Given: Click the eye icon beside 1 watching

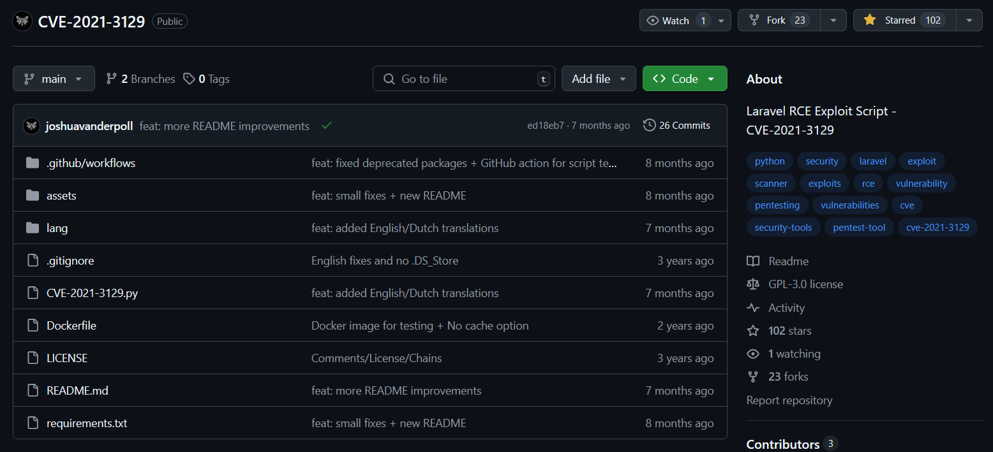Looking at the screenshot, I should pos(753,354).
